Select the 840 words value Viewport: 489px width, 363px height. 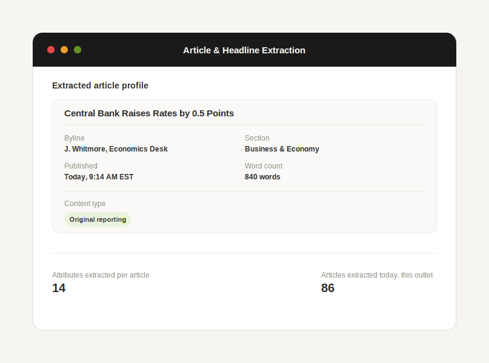tap(262, 177)
